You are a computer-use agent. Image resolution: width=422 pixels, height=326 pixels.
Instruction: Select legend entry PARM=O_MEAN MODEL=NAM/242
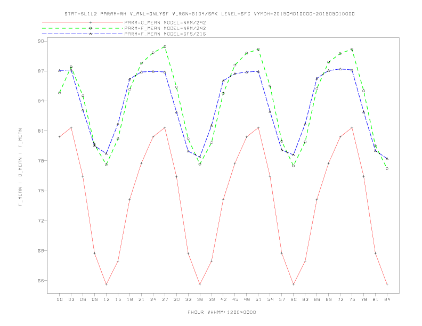[x=165, y=22]
